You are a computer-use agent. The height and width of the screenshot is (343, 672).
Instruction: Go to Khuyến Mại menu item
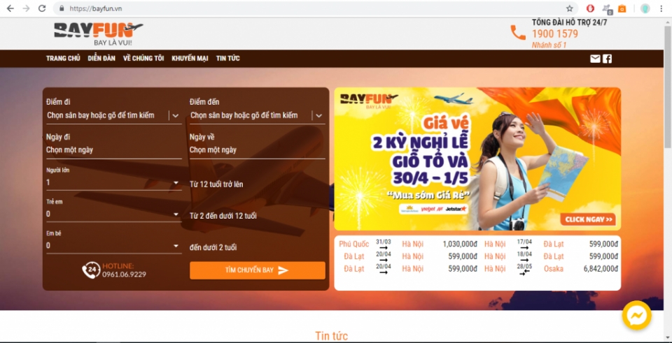tap(190, 59)
